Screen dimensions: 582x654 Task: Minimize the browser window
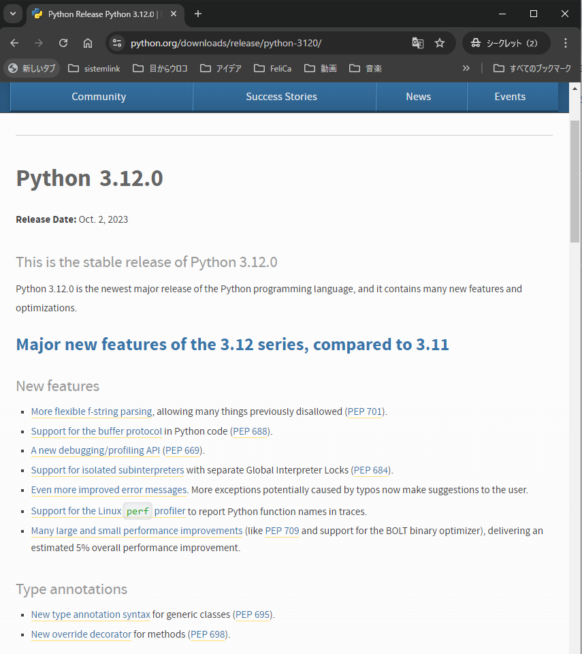502,14
